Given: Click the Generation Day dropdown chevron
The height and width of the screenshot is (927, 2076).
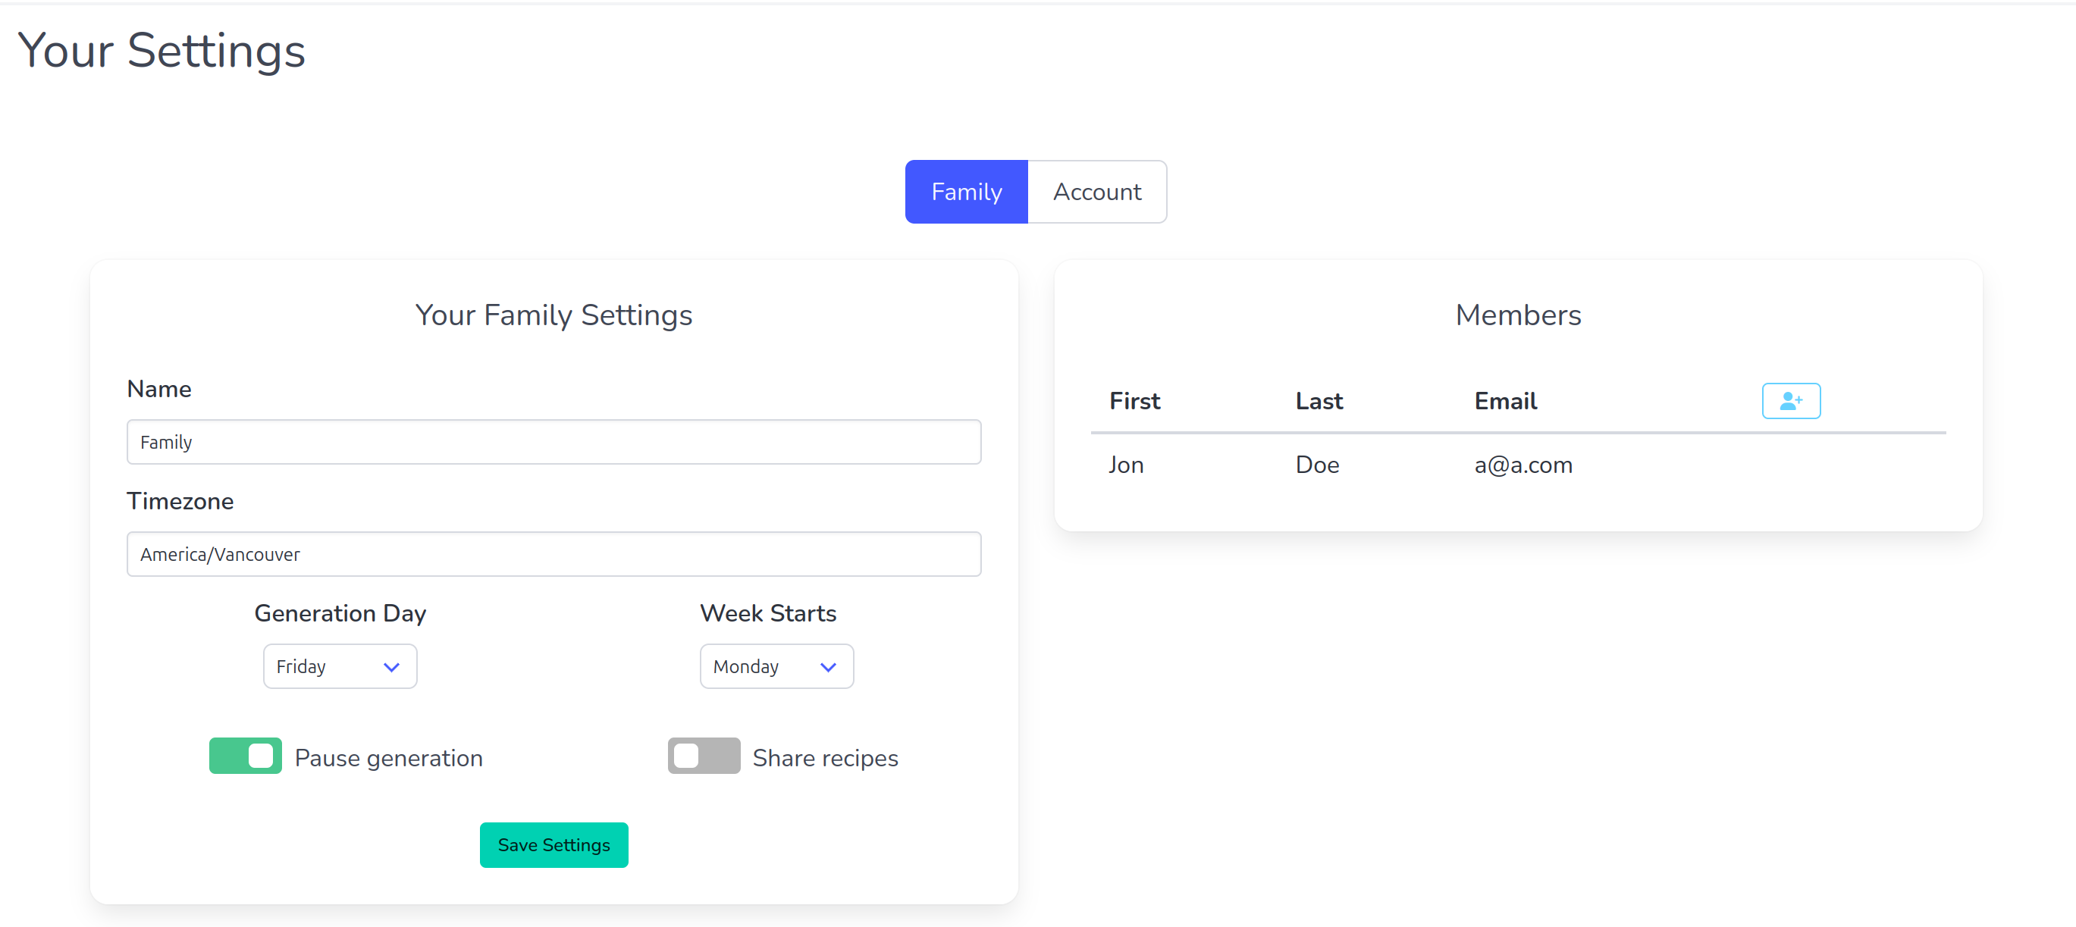Looking at the screenshot, I should tap(392, 667).
